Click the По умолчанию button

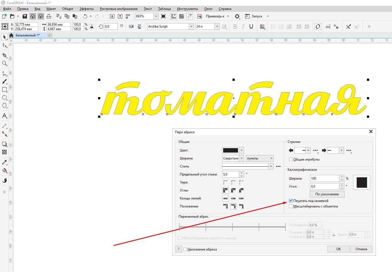coord(327,194)
